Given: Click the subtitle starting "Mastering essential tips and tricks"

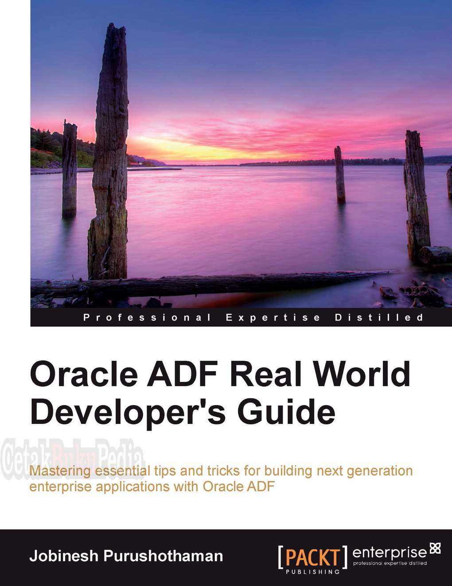Looking at the screenshot, I should [x=221, y=478].
